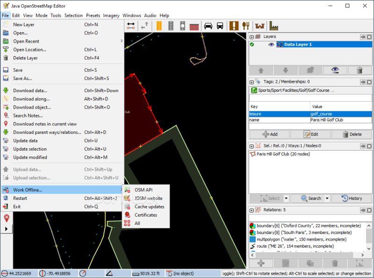Screen dimensions: 374x278
Task: Open the Select button dropdown arrow
Action: point(287,198)
